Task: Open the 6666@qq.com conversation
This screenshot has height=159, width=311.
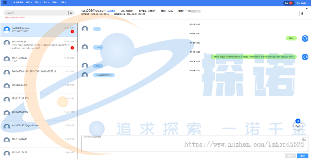Action: [39, 86]
